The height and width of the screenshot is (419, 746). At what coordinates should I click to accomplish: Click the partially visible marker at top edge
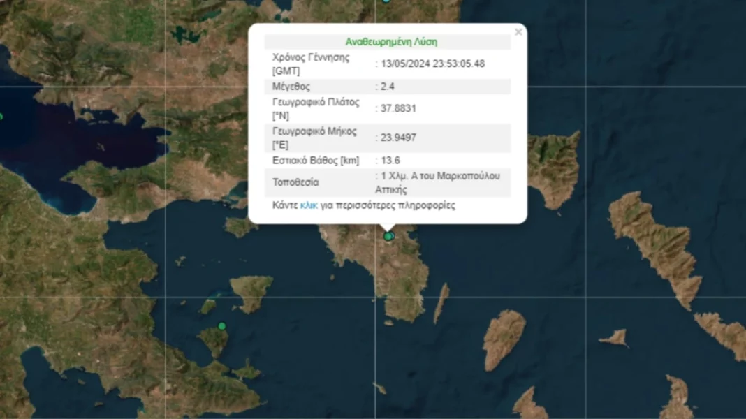[386, 1]
